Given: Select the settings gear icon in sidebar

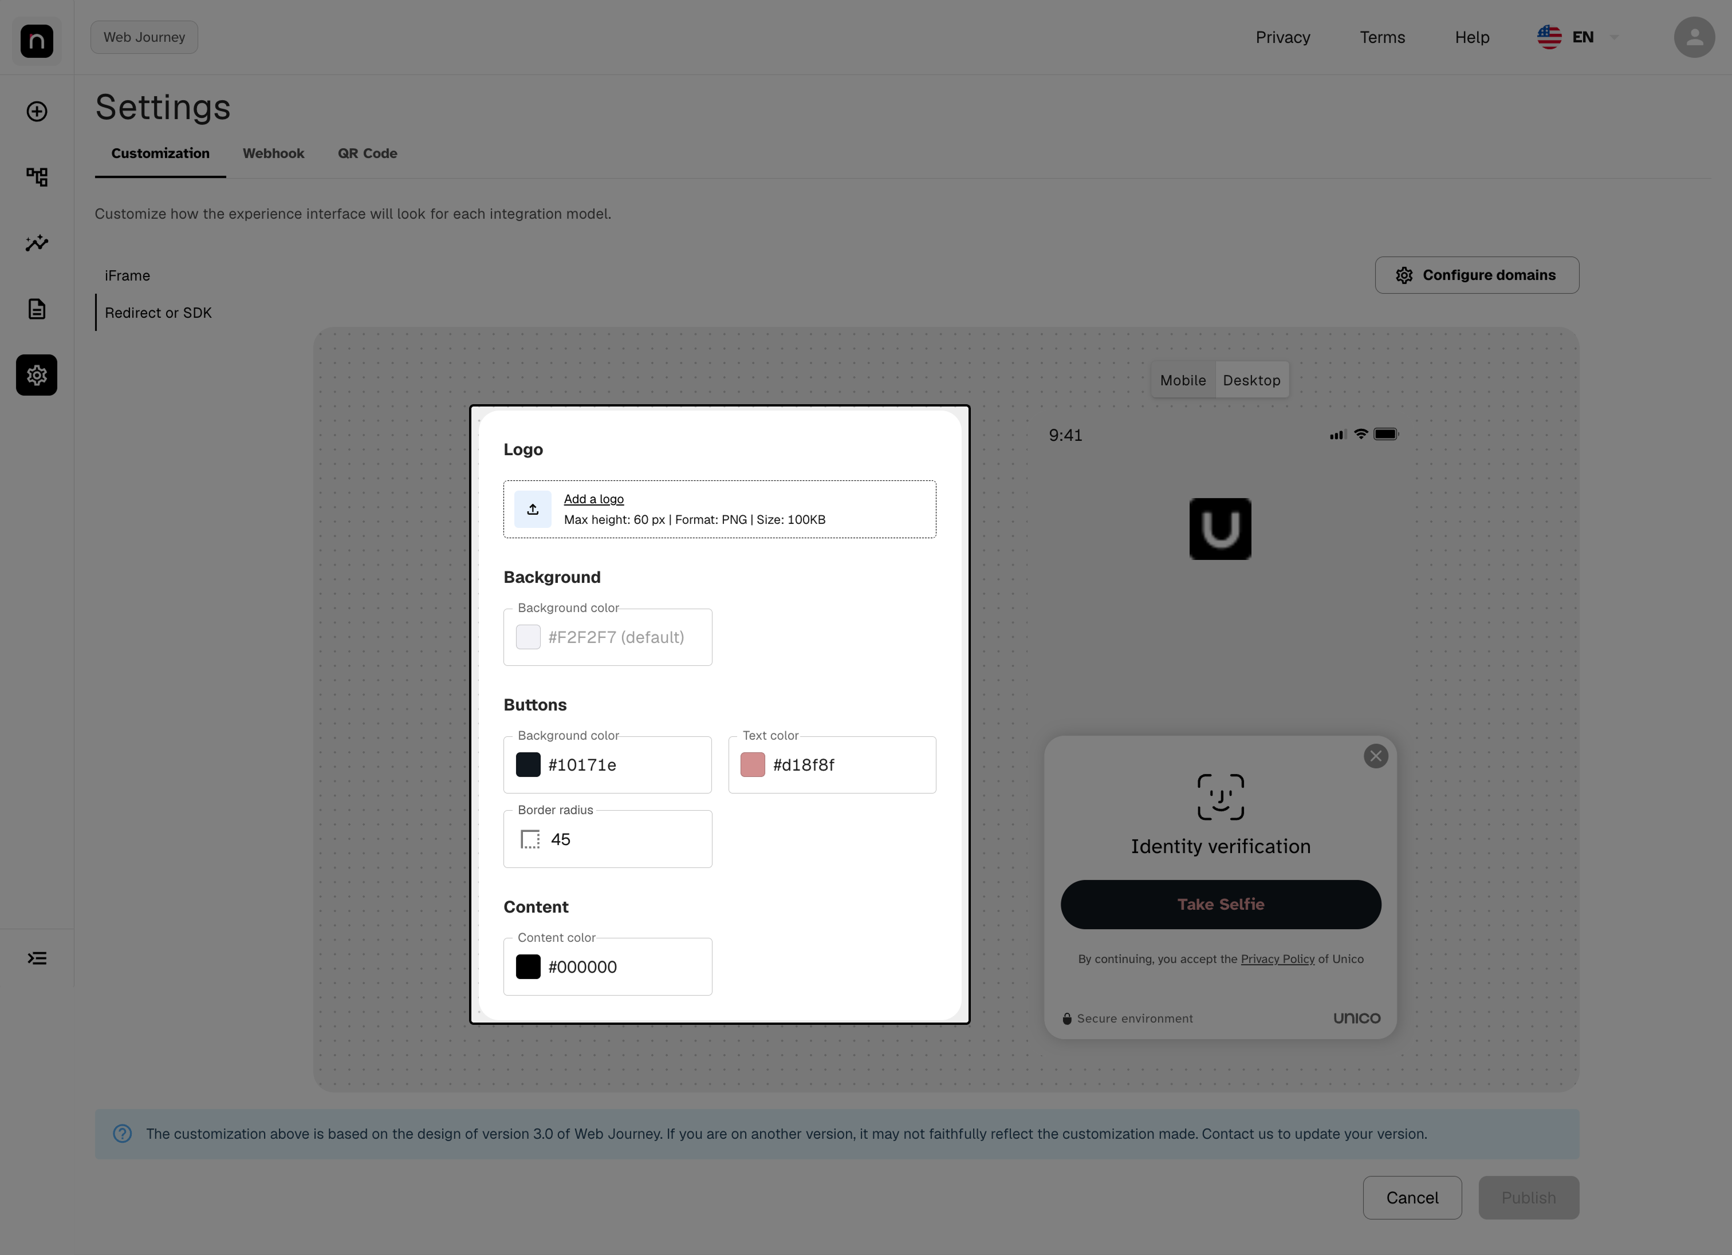Looking at the screenshot, I should pos(37,375).
